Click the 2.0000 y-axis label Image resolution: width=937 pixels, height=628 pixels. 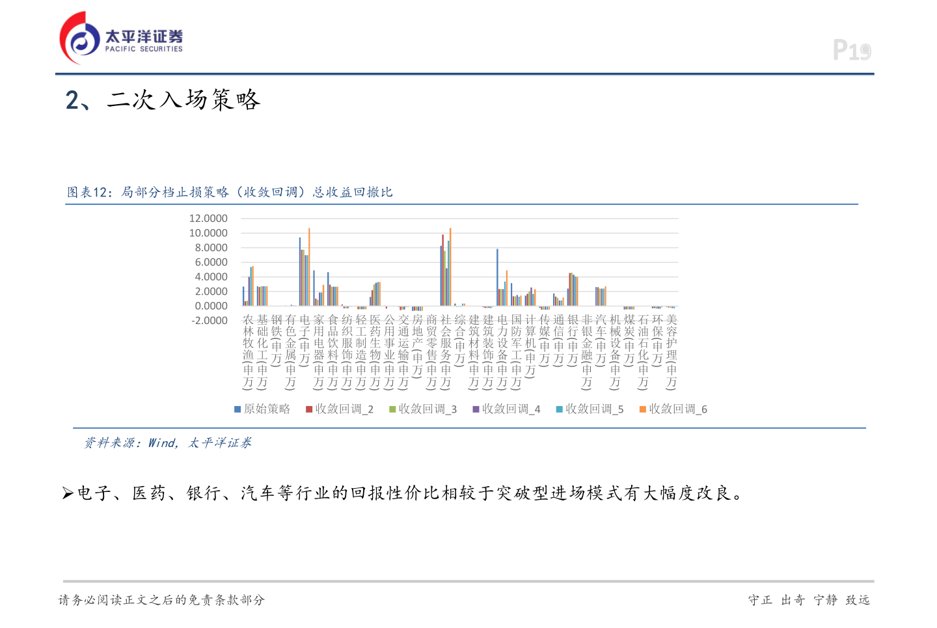[x=211, y=292]
